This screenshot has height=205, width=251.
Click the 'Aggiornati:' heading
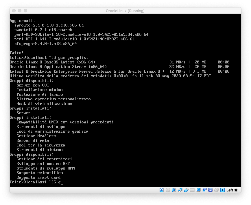[23, 20]
